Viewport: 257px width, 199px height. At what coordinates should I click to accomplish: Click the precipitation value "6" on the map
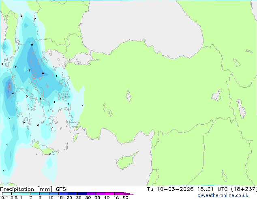tap(43, 74)
